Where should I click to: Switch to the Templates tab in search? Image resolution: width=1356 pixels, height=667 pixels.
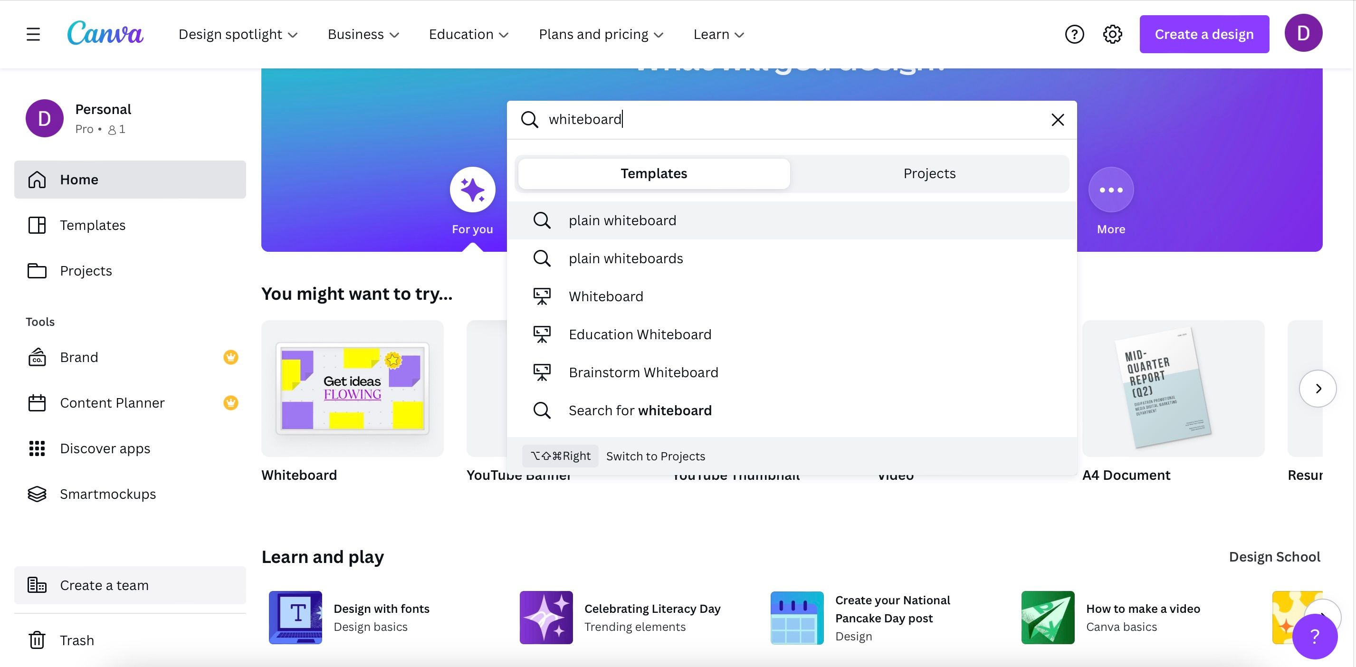click(653, 173)
